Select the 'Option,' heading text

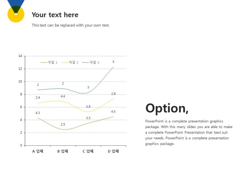pyautogui.click(x=167, y=108)
